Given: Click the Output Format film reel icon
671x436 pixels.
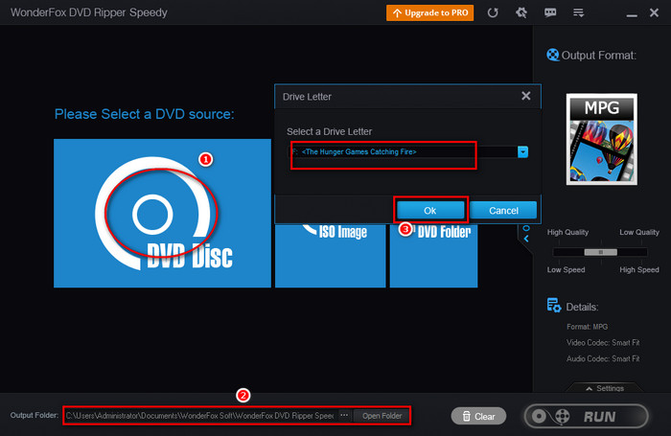Looking at the screenshot, I should (x=552, y=55).
